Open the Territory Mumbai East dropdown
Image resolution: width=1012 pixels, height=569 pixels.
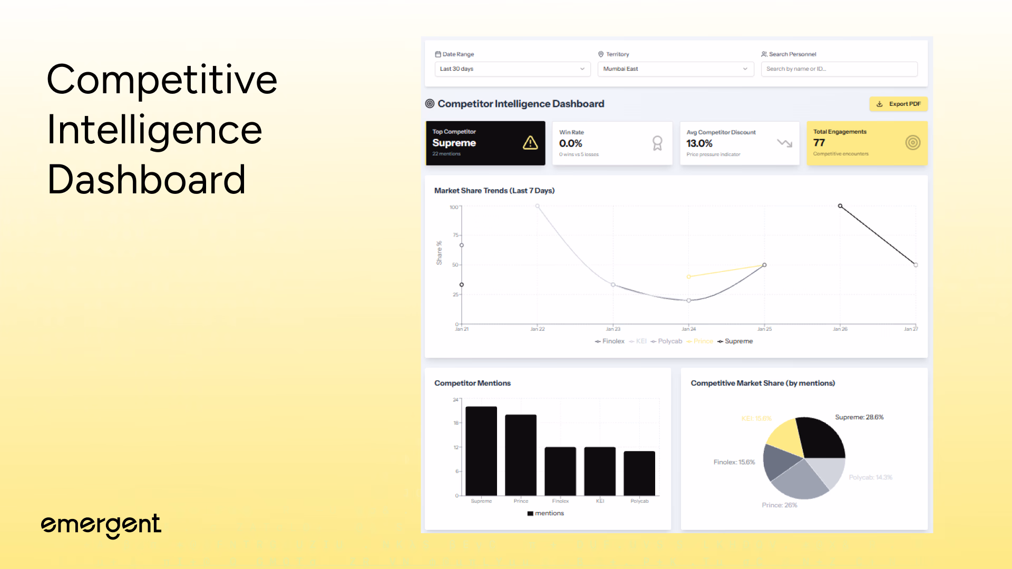pyautogui.click(x=676, y=69)
